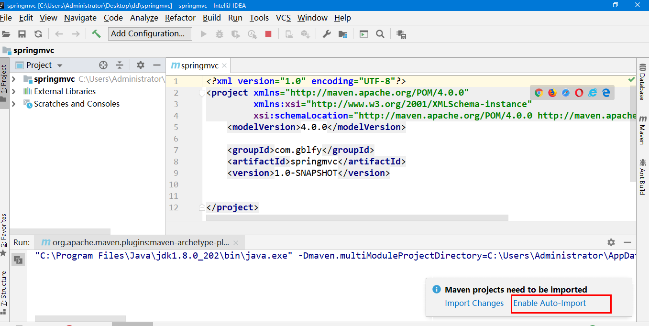The height and width of the screenshot is (326, 649).
Task: Open the VCS menu
Action: click(x=283, y=18)
